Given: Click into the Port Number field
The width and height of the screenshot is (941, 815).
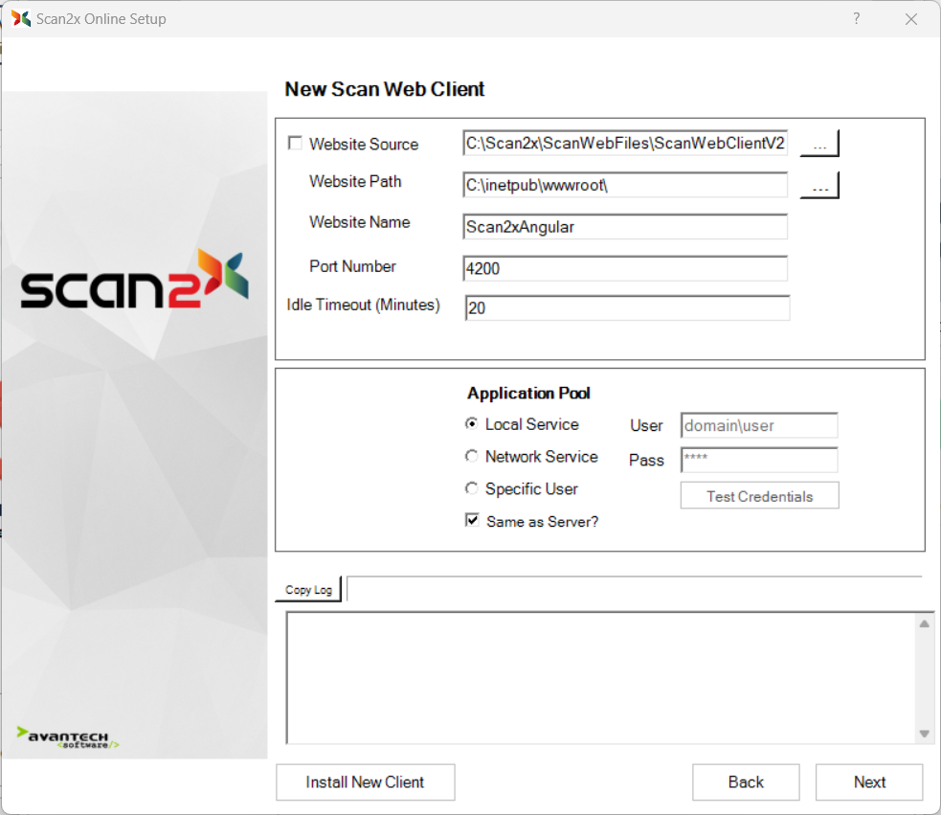Looking at the screenshot, I should click(x=625, y=269).
